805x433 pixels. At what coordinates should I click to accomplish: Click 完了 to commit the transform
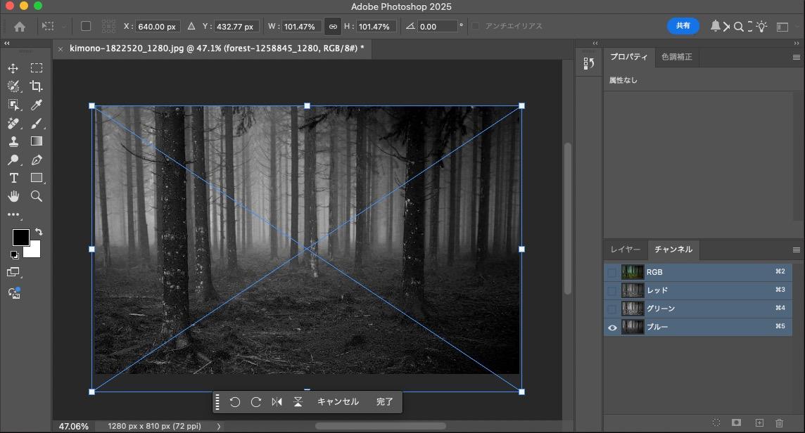384,402
